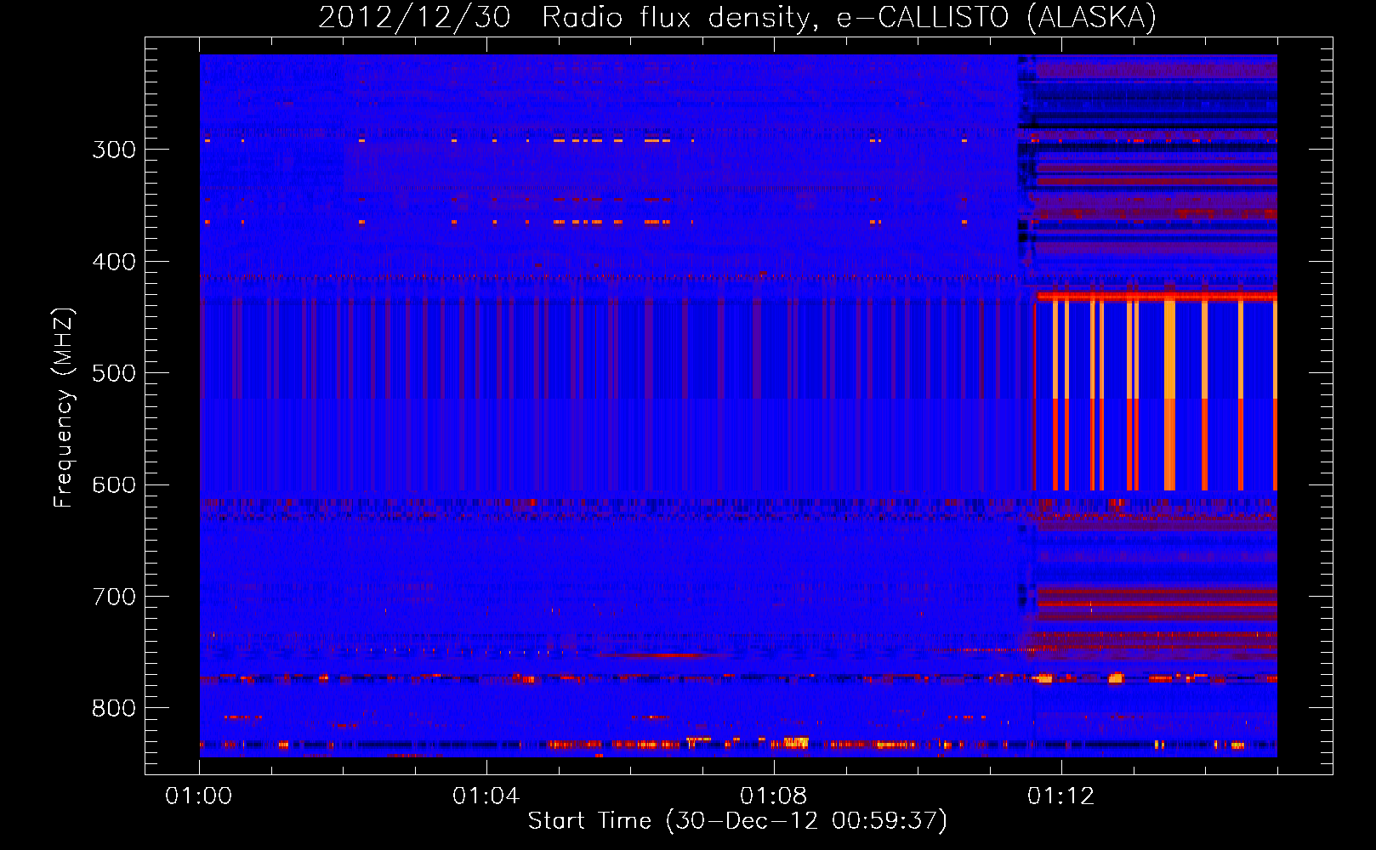Select the "Frequency (MHZ)" axis label
This screenshot has height=850, width=1376.
pyautogui.click(x=64, y=408)
